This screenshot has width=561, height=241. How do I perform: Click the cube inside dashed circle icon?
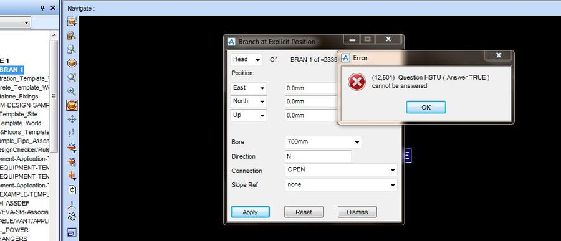(x=72, y=63)
